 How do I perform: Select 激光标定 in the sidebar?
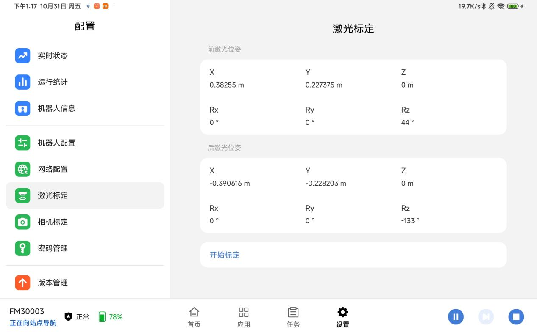tap(85, 195)
